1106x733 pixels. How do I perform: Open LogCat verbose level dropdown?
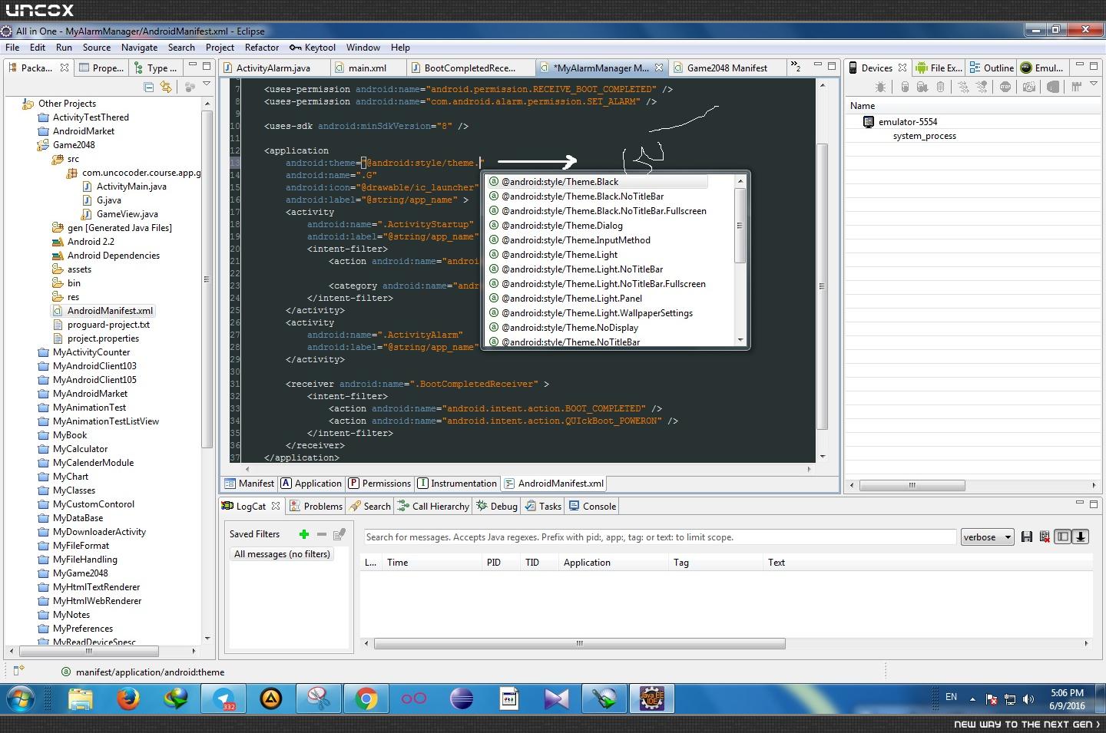tap(987, 537)
